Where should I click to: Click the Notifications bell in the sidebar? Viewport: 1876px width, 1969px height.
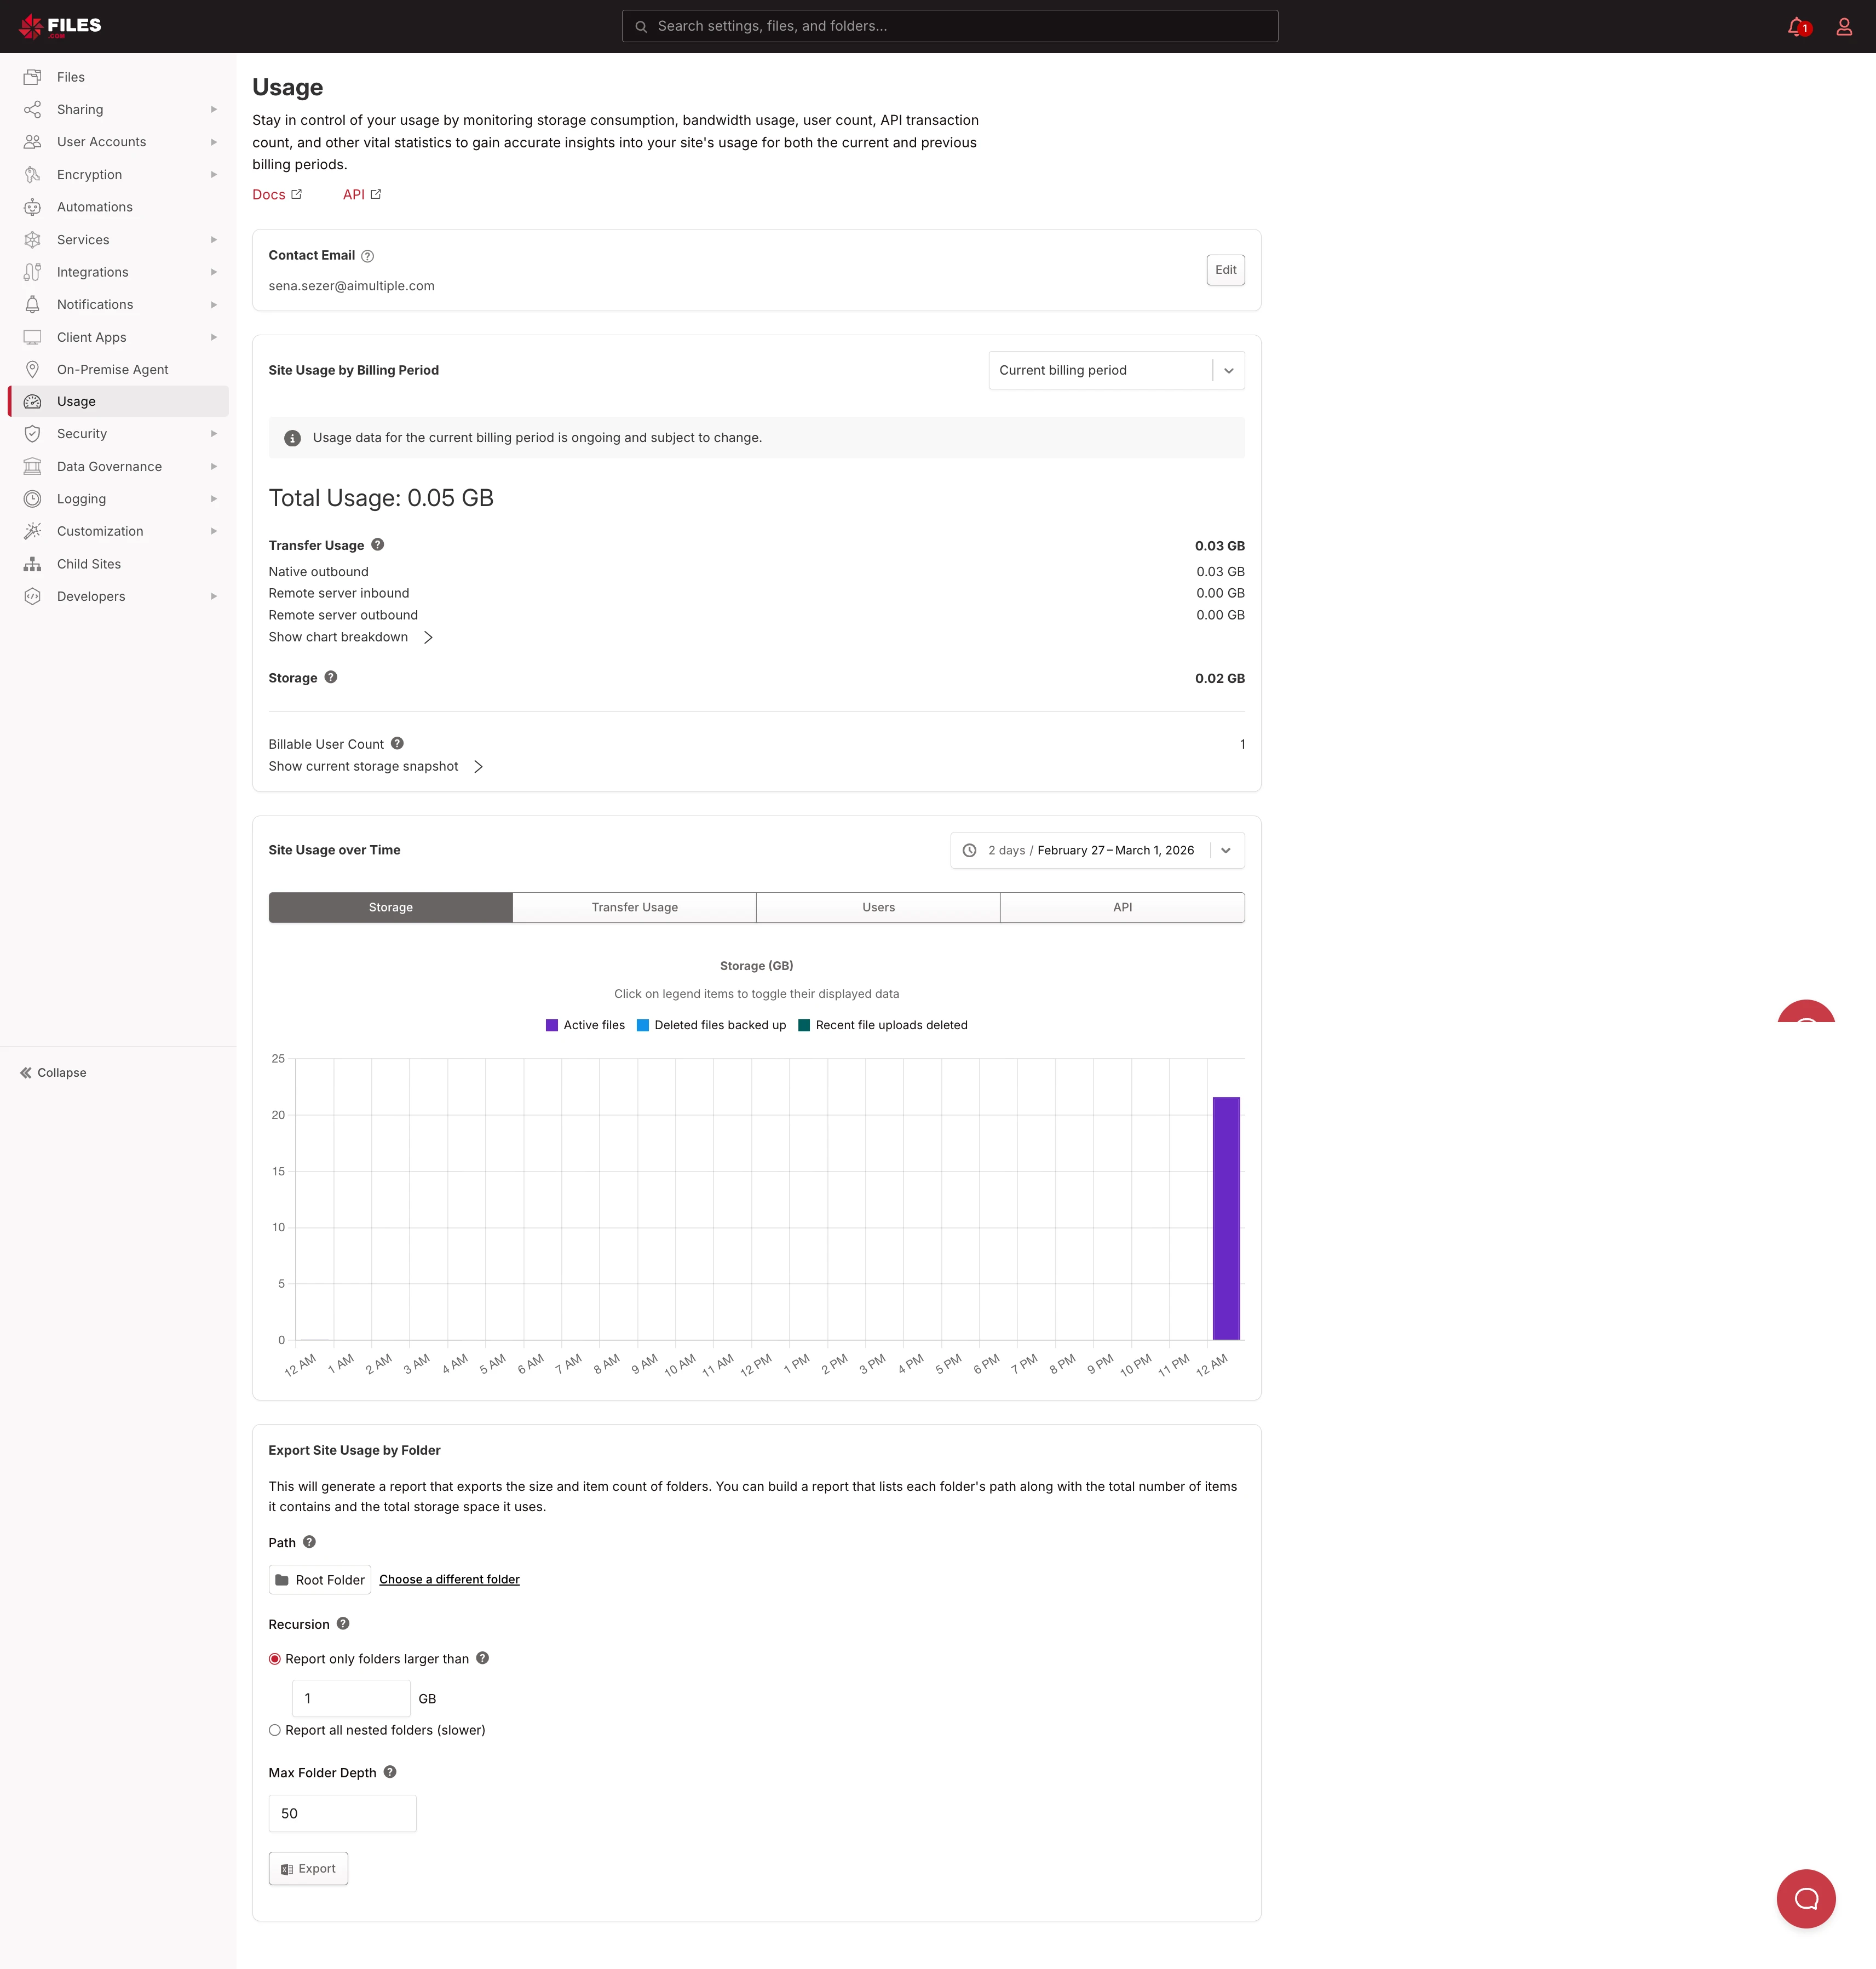[x=33, y=304]
